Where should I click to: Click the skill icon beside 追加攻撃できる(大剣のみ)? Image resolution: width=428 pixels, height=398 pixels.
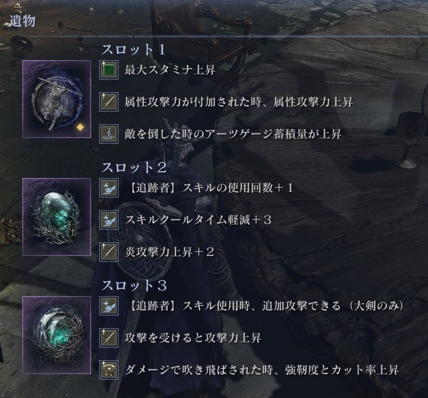click(109, 306)
